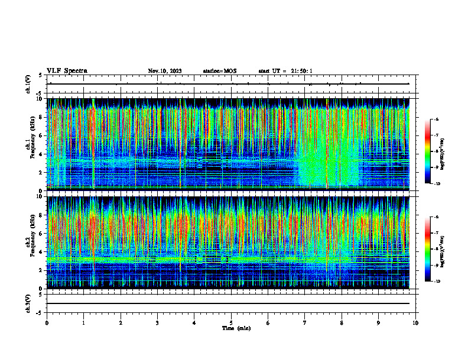The image size is (468, 362).
Task: Click the time axis tick label "1"
Action: [x=83, y=323]
